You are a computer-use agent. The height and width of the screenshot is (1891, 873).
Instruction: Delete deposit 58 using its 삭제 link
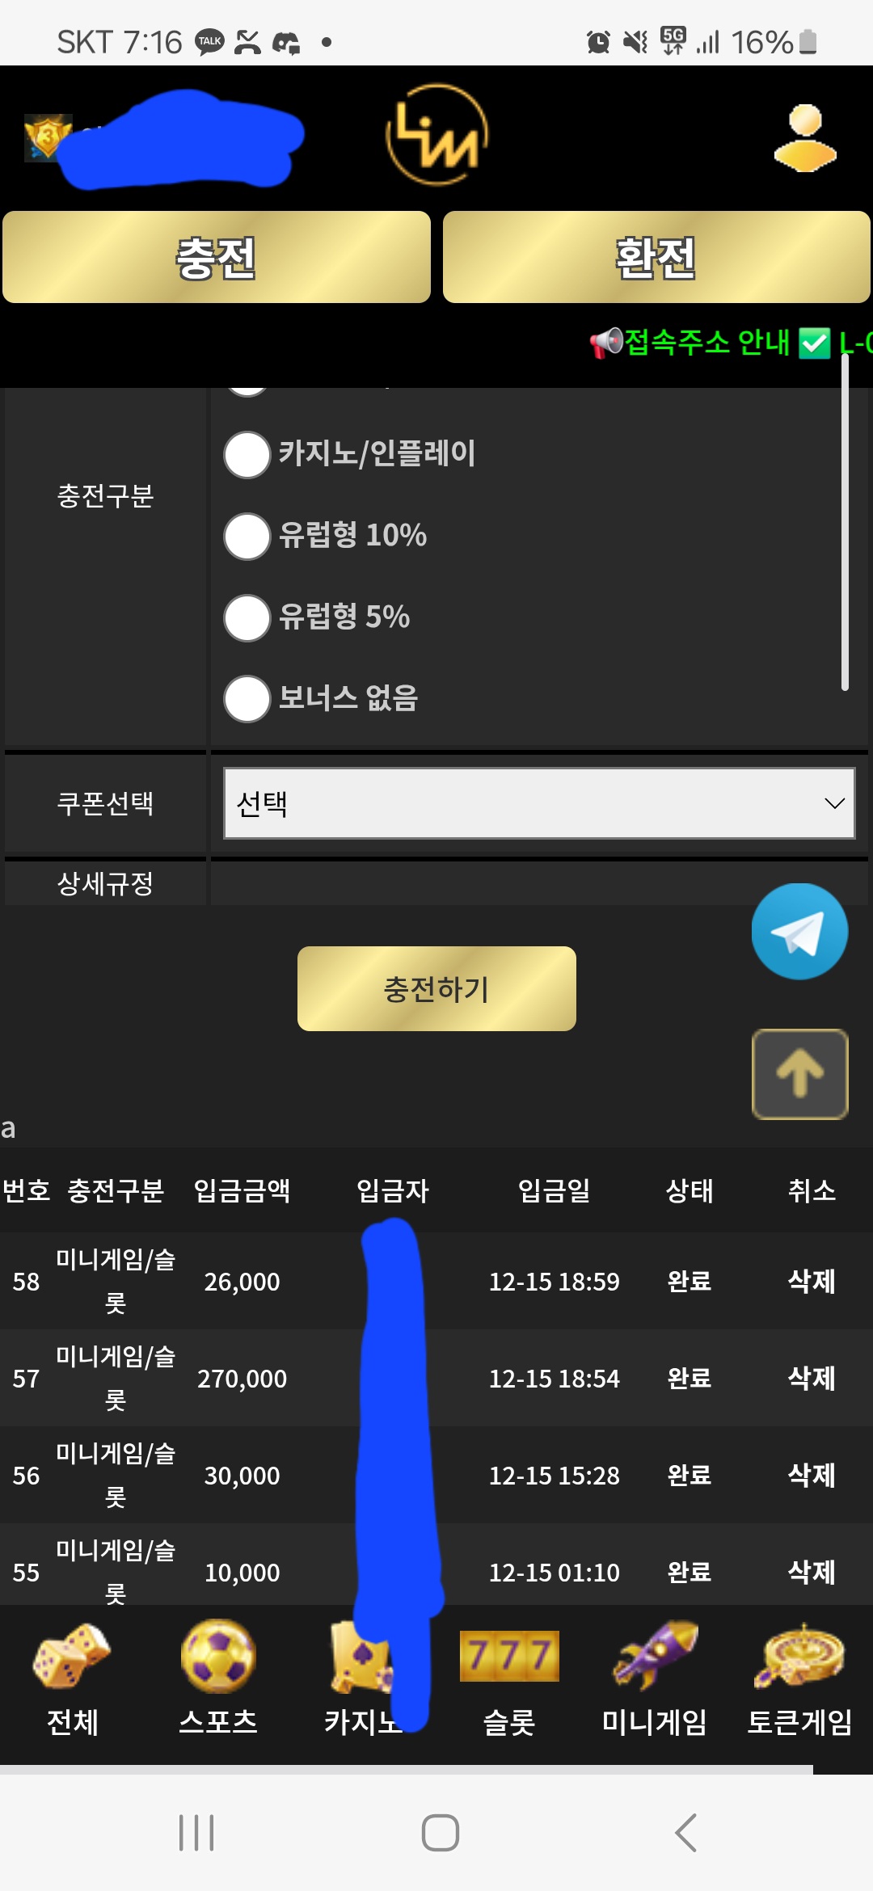(x=811, y=1281)
